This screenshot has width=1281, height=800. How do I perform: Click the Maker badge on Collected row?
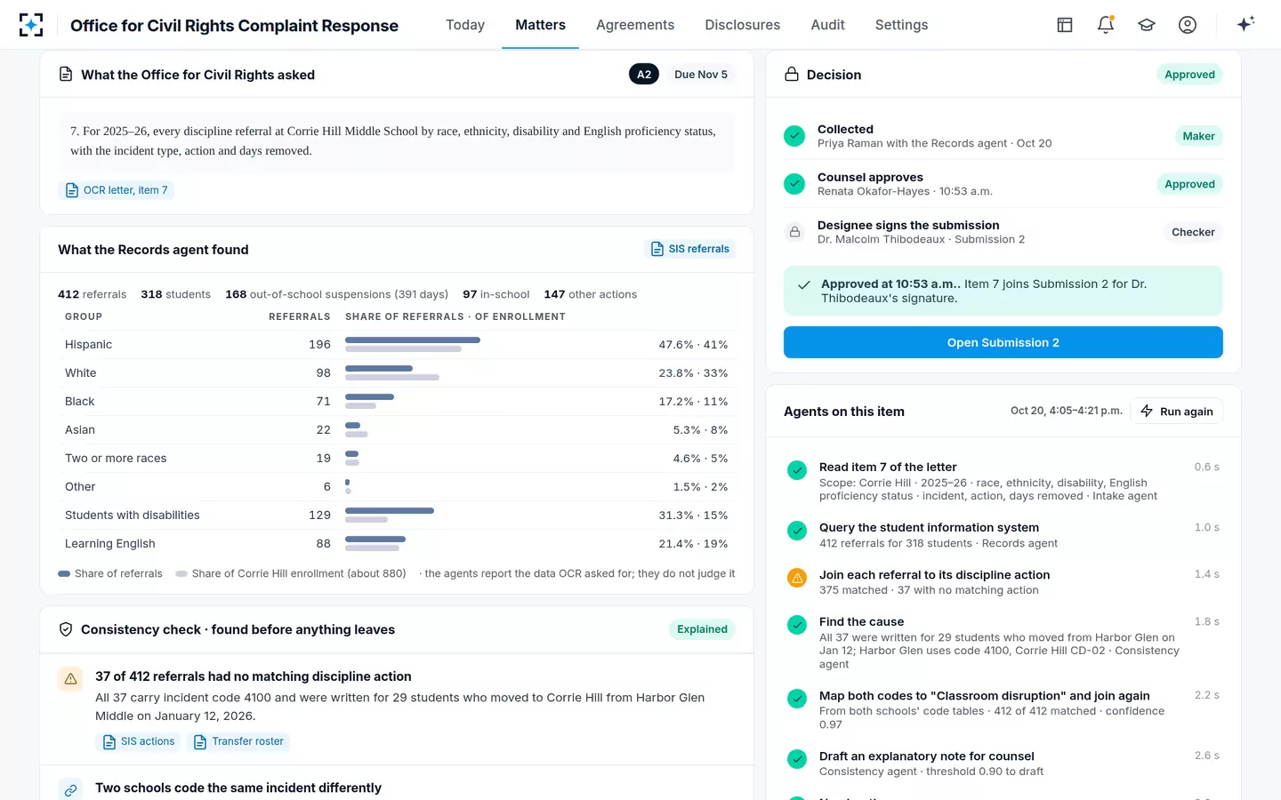[1198, 136]
